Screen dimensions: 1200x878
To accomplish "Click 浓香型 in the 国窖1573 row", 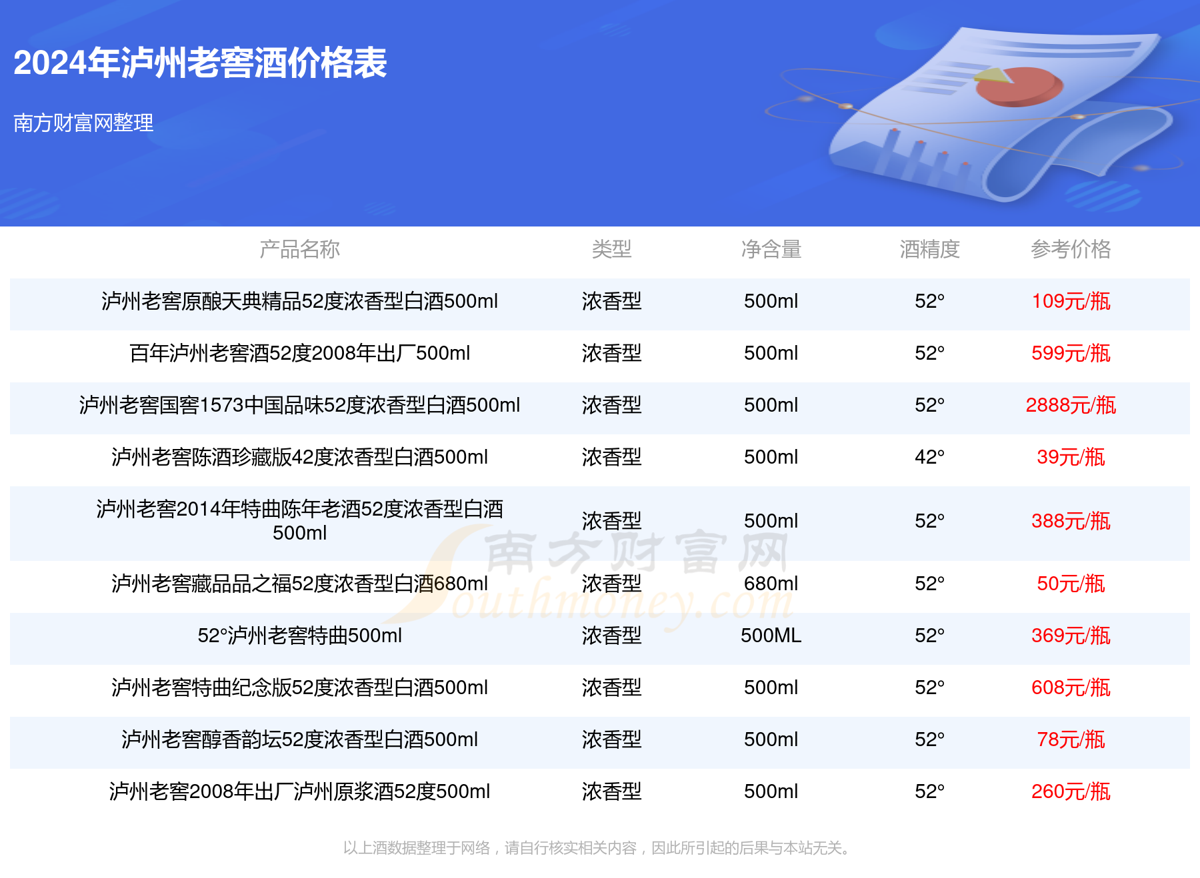I will click(611, 405).
